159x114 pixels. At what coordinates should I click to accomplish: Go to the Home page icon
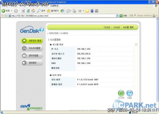tap(33, 11)
